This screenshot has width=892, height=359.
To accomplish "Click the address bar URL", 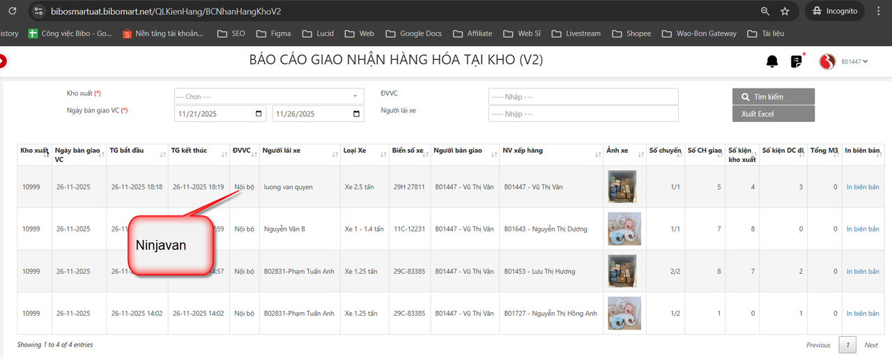I will pyautogui.click(x=166, y=11).
